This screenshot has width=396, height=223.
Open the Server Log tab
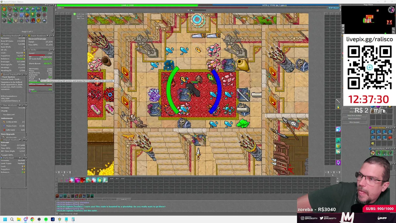(80, 199)
